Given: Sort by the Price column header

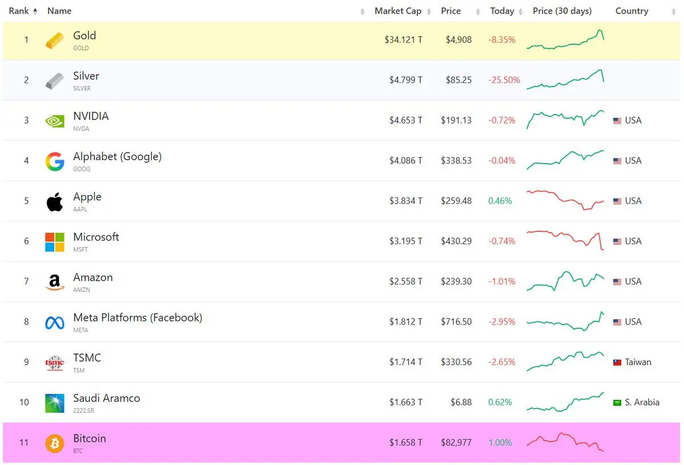Looking at the screenshot, I should [451, 11].
